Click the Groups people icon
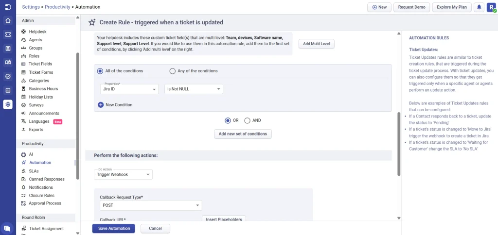Image resolution: width=498 pixels, height=235 pixels. [23, 48]
